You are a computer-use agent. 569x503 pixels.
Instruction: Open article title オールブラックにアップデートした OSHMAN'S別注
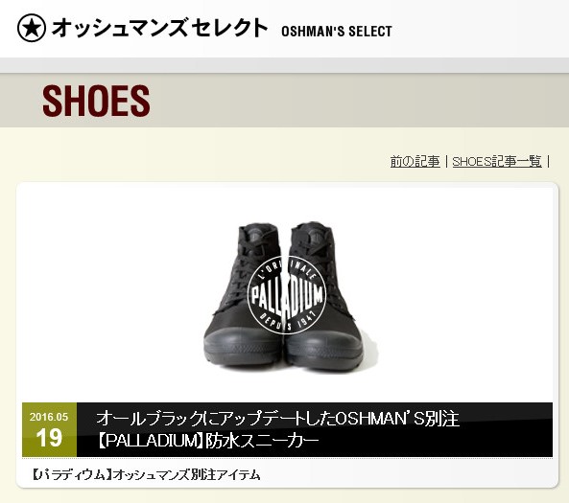pos(277,419)
